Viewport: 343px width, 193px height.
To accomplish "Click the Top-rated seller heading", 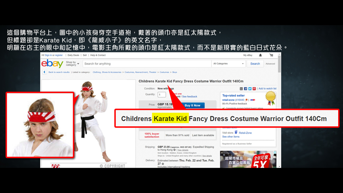I will (x=233, y=95).
